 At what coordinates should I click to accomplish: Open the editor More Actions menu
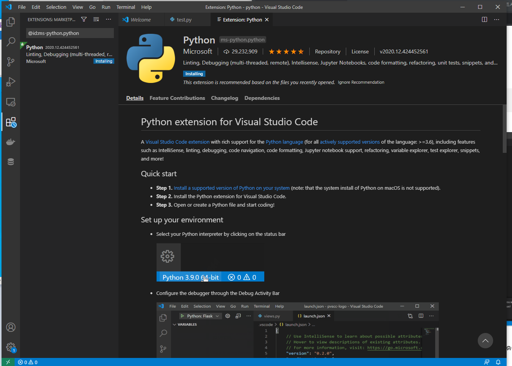[497, 19]
